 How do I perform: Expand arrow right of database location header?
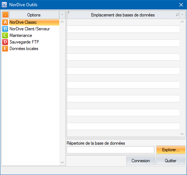pos(183,15)
